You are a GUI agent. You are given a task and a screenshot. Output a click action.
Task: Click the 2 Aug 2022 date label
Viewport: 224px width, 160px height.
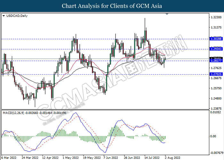click(x=172, y=158)
